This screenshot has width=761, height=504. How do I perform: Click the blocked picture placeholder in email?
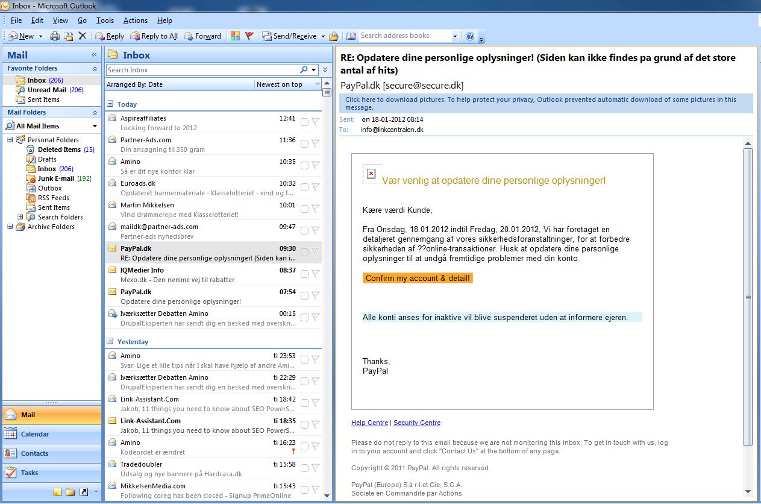371,174
